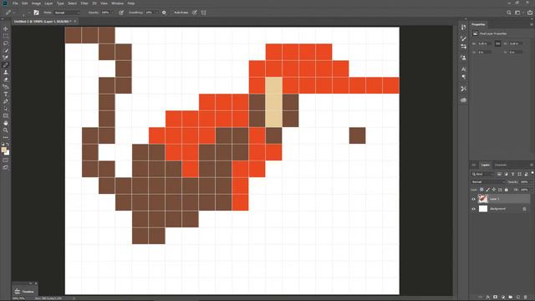This screenshot has height=301, width=535.
Task: Open the search icon in options bar
Action: point(509,13)
